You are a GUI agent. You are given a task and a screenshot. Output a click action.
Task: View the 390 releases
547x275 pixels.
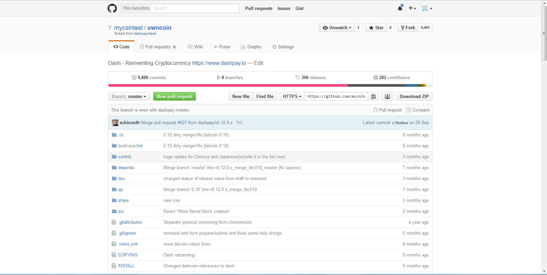click(x=311, y=77)
